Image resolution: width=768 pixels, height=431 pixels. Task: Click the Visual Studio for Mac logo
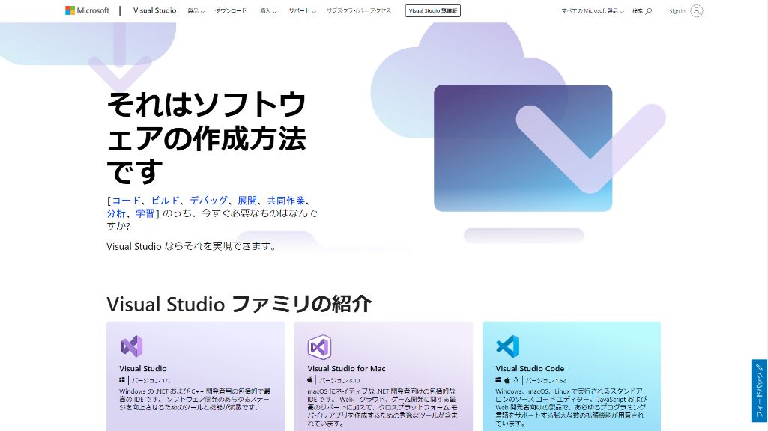319,347
